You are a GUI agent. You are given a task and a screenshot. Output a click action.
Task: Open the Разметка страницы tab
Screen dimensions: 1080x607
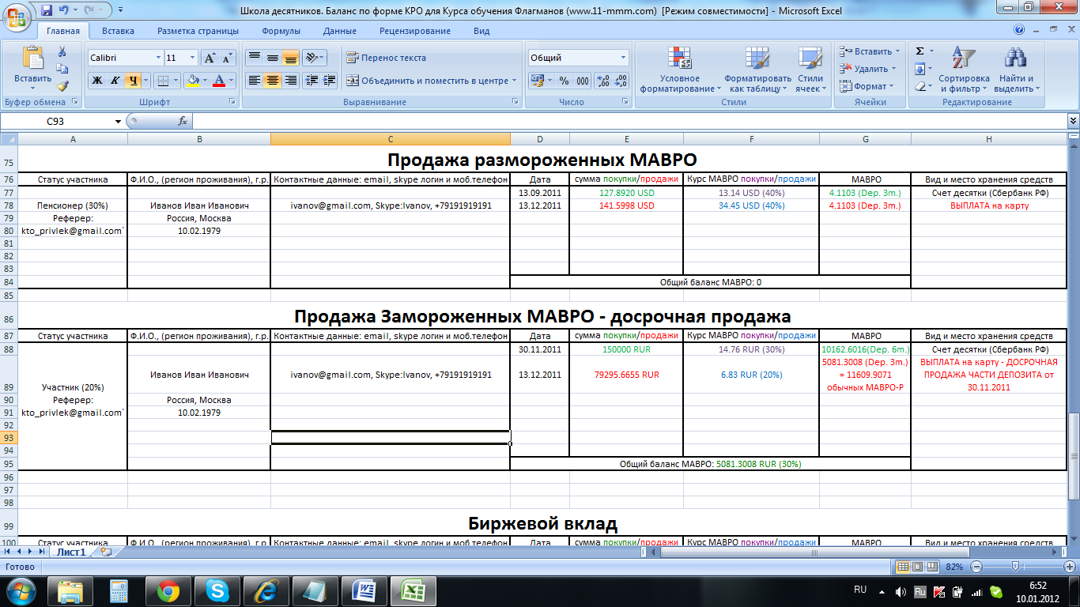pyautogui.click(x=198, y=31)
